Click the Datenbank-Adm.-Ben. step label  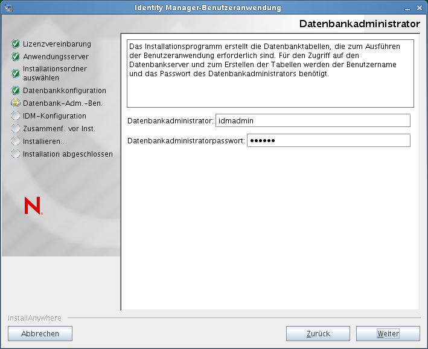click(63, 103)
